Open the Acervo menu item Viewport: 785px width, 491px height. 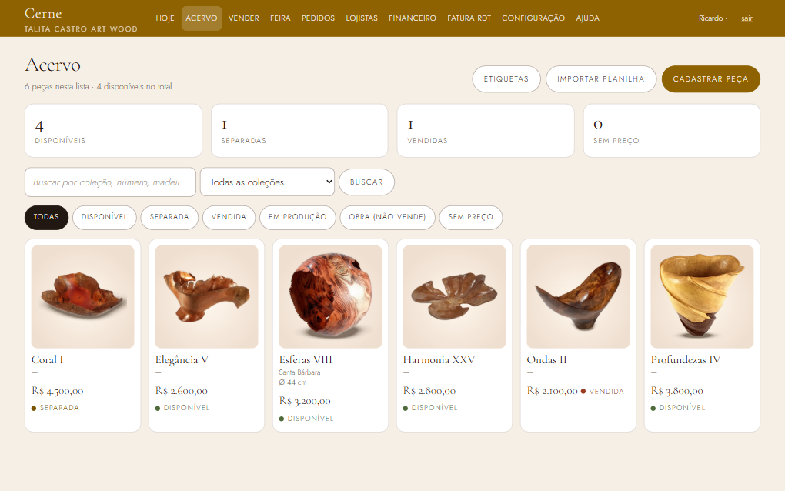pyautogui.click(x=202, y=18)
